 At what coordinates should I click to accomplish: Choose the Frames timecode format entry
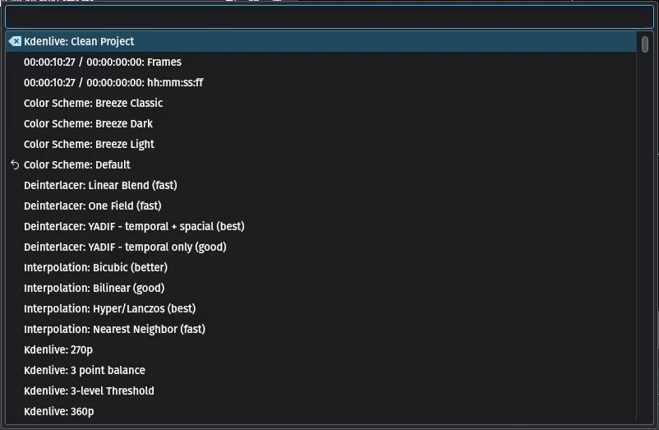tap(320, 62)
